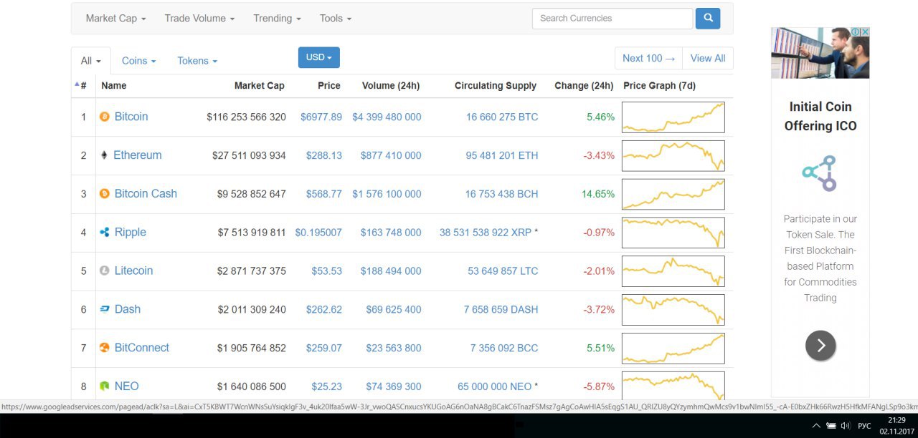Open the Tokens filter dropdown tab
Viewport: 918px width, 438px height.
pos(197,61)
